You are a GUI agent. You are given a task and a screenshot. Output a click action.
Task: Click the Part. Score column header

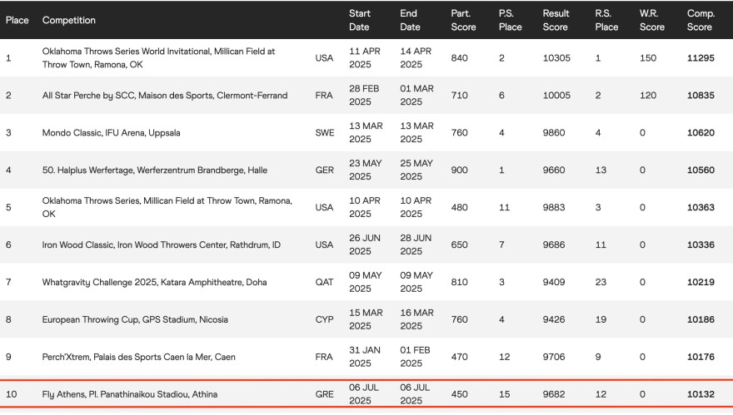click(463, 20)
